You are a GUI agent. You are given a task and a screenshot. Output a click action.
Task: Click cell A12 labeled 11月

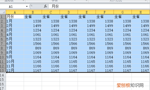tap(15, 66)
